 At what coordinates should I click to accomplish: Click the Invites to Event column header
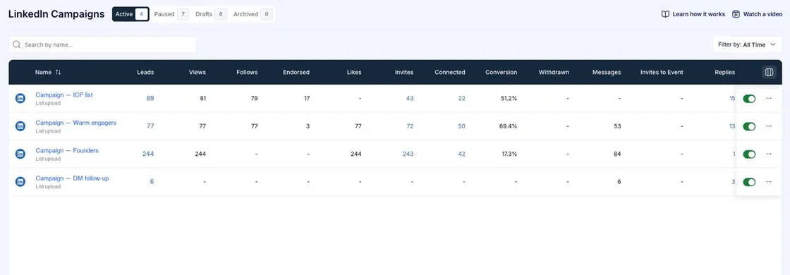pyautogui.click(x=662, y=73)
